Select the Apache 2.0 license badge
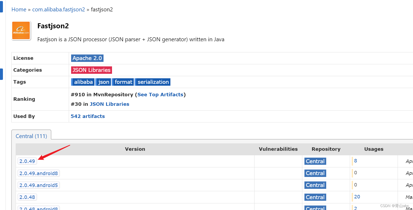The image size is (413, 210). tap(87, 58)
